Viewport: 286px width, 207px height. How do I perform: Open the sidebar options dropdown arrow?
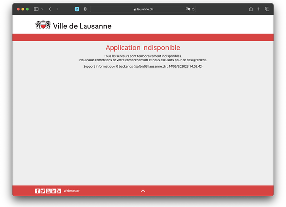click(x=42, y=9)
